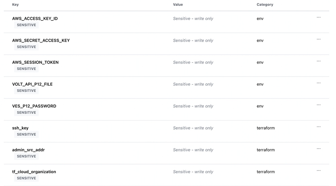Click the SENSITIVE badge under AWS_SESSION_TOKEN
336x186 pixels.
[26, 69]
